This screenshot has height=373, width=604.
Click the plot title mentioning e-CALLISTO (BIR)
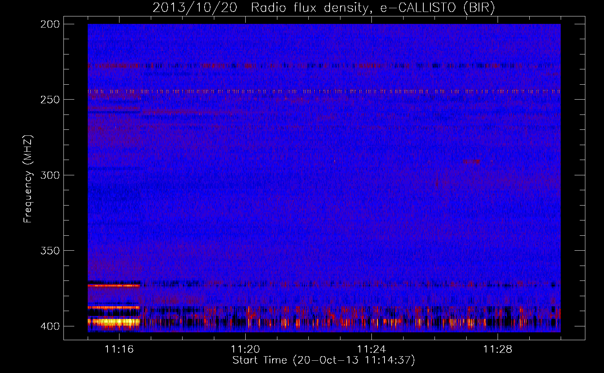click(x=324, y=8)
